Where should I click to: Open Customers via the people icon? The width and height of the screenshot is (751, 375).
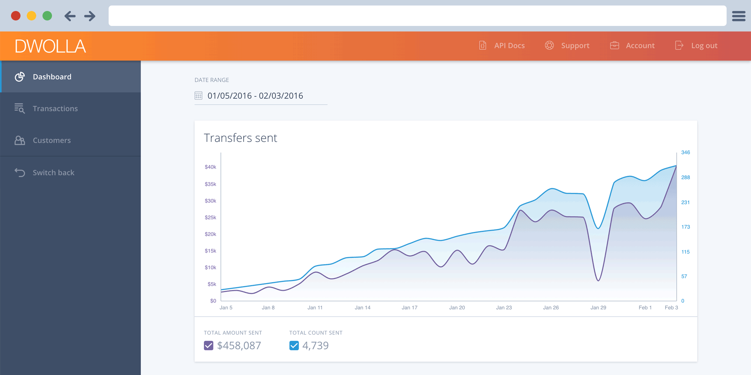[20, 140]
